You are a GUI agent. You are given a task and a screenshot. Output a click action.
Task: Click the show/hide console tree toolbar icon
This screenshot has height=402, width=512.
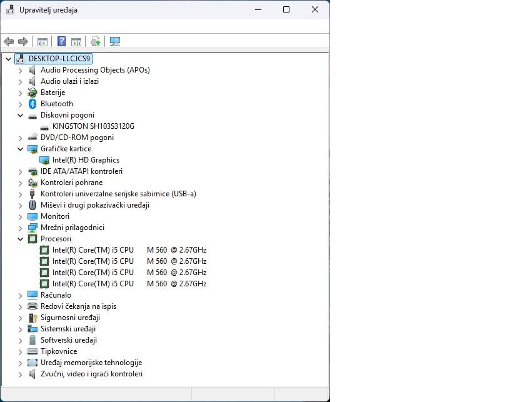pos(43,42)
